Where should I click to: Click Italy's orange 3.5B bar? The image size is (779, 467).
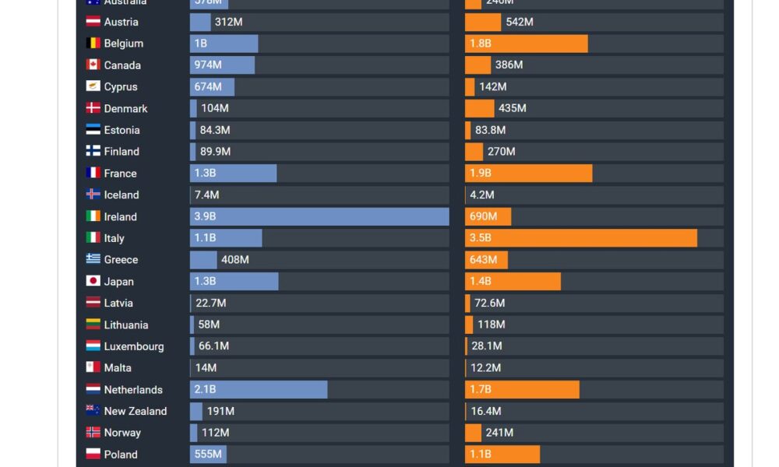pos(581,238)
